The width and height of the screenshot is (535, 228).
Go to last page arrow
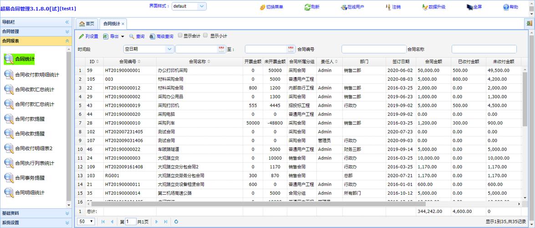click(x=165, y=222)
